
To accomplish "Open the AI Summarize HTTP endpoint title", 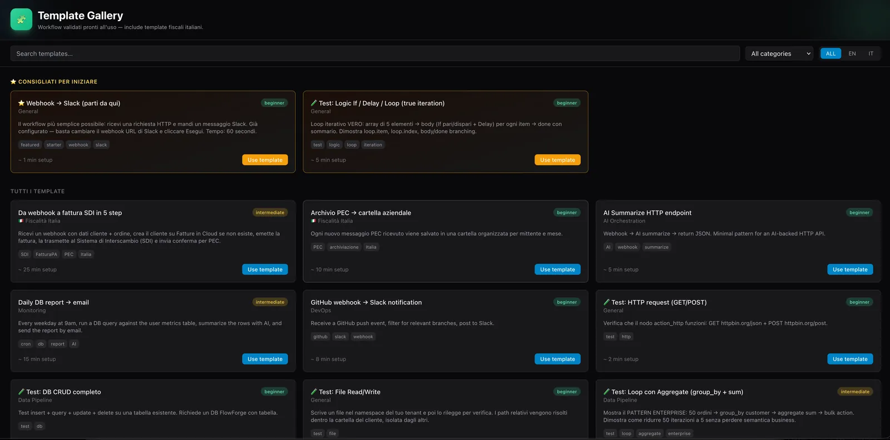I will pos(647,213).
